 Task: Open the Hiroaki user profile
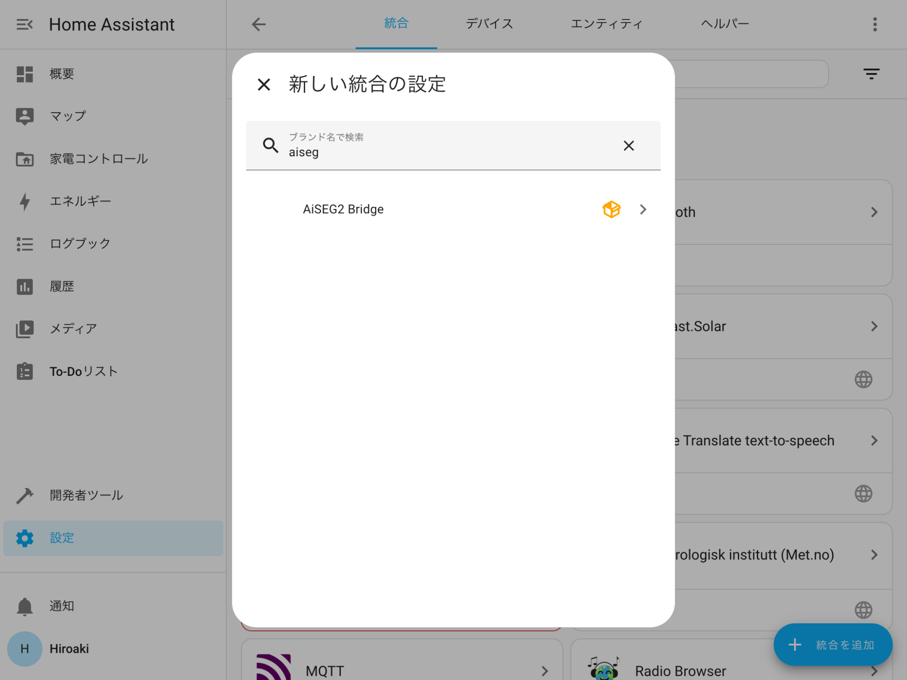click(113, 649)
